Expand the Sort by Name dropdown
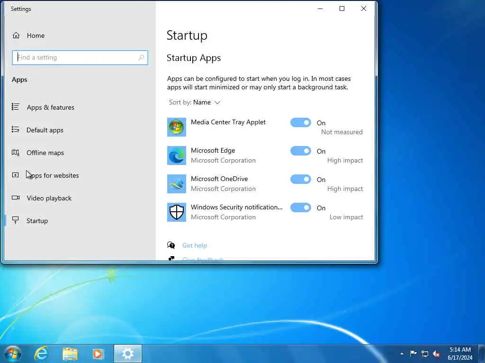The image size is (485, 363). (x=195, y=102)
